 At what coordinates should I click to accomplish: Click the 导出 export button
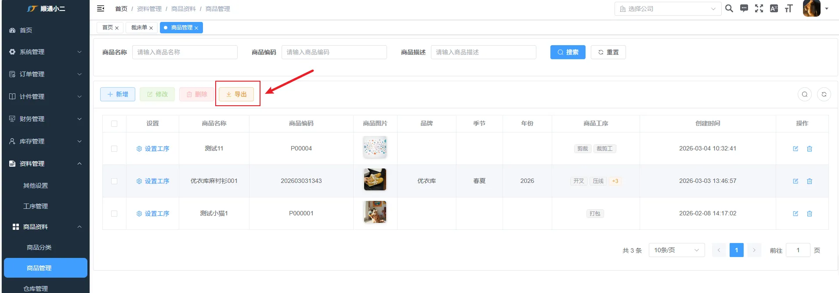pyautogui.click(x=236, y=94)
